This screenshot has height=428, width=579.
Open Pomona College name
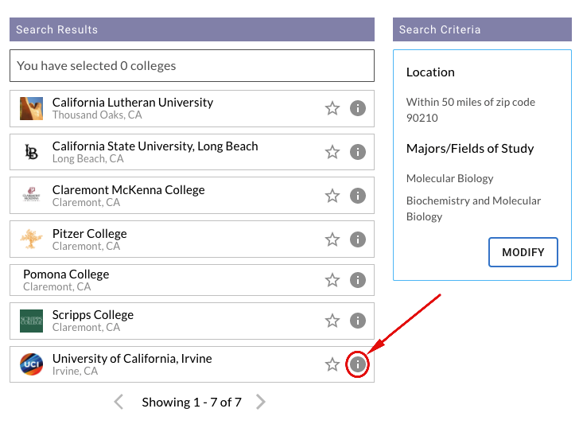pos(66,274)
